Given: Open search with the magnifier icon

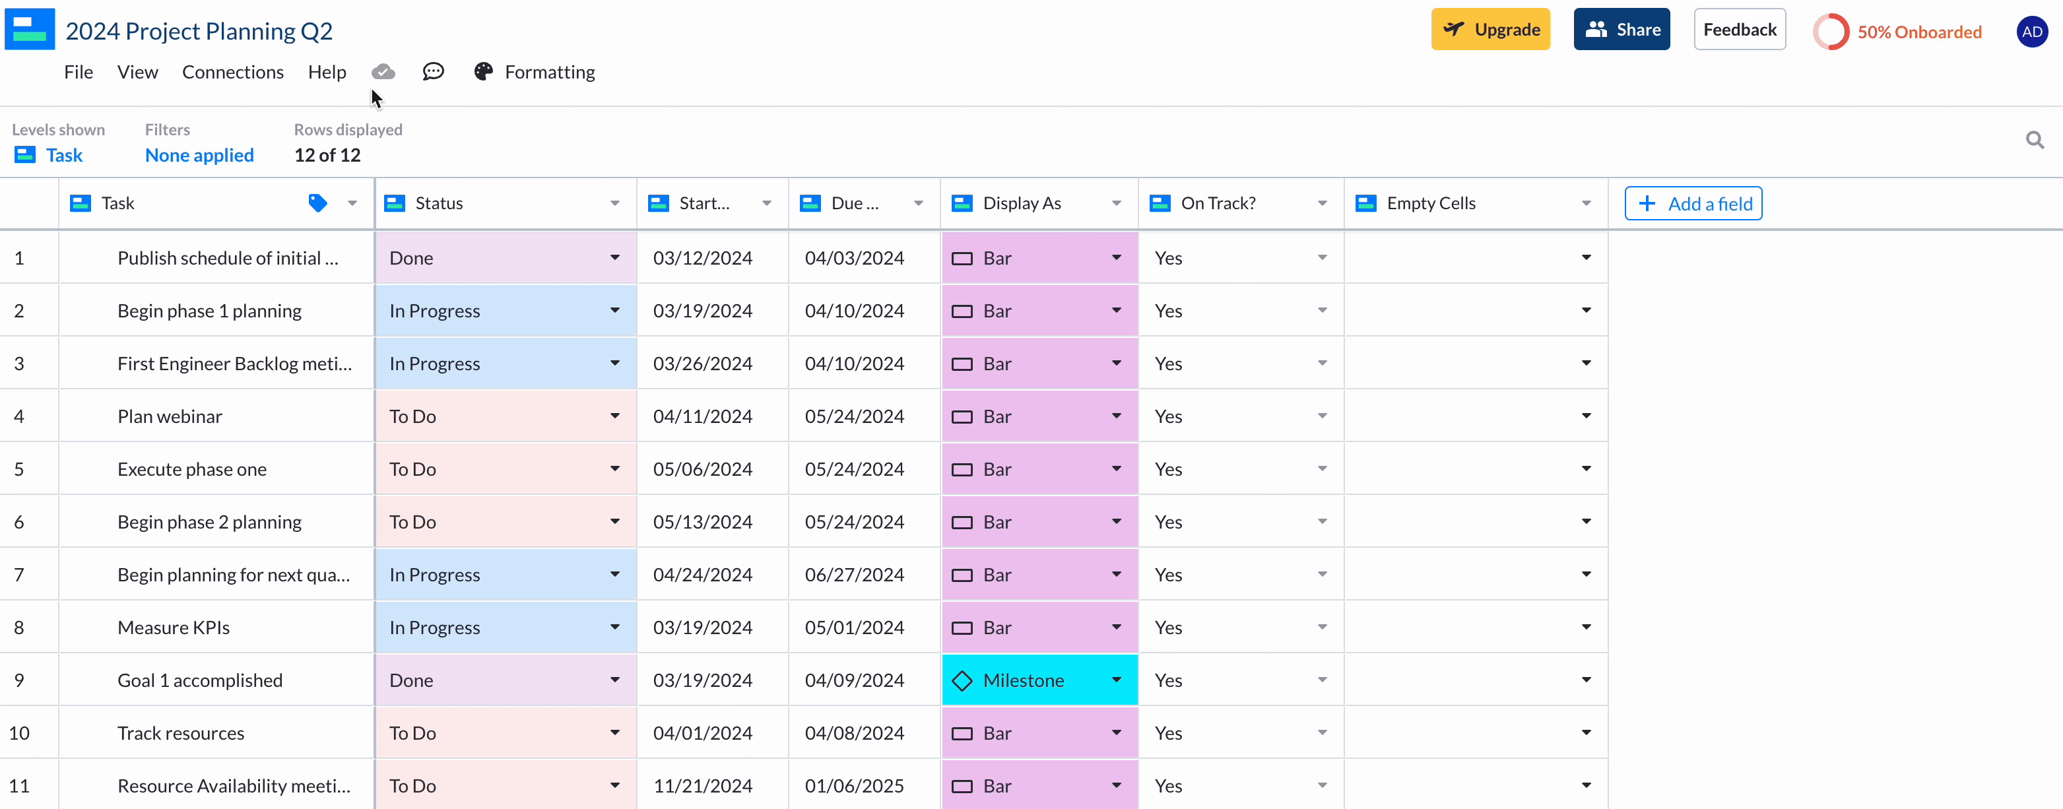Looking at the screenshot, I should tap(2035, 139).
